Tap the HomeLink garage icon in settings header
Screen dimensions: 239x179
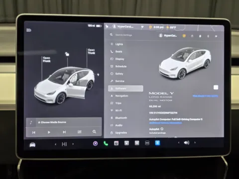pyautogui.click(x=192, y=36)
